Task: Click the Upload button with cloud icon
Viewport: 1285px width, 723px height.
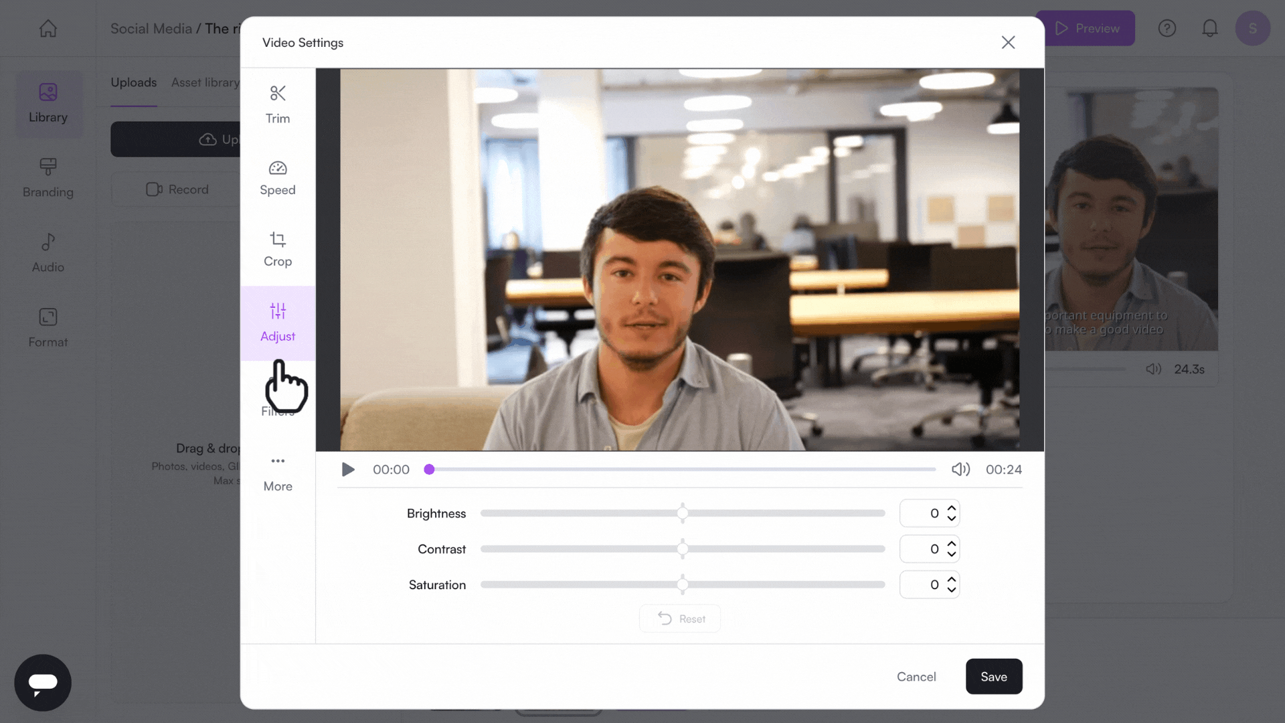Action: (175, 139)
